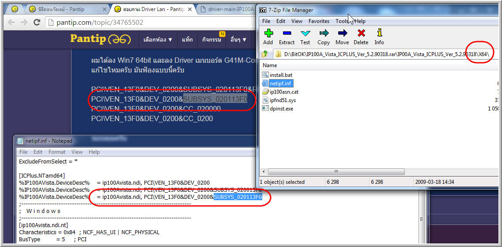Open Notepad File menu
The image size is (502, 247).
[23, 152]
